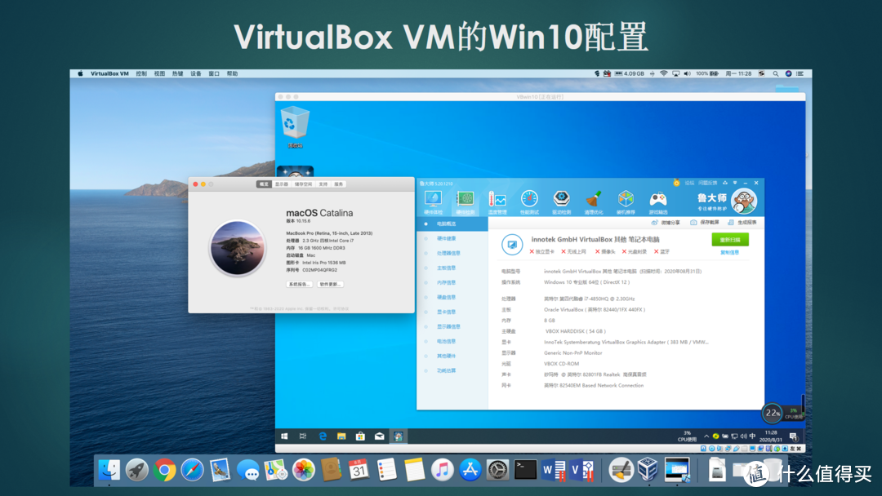The width and height of the screenshot is (882, 496).
Task: Click green 重新扫描 rescan button
Action: [729, 240]
